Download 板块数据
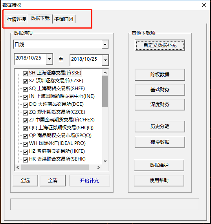The image size is (211, 224). 160,142
